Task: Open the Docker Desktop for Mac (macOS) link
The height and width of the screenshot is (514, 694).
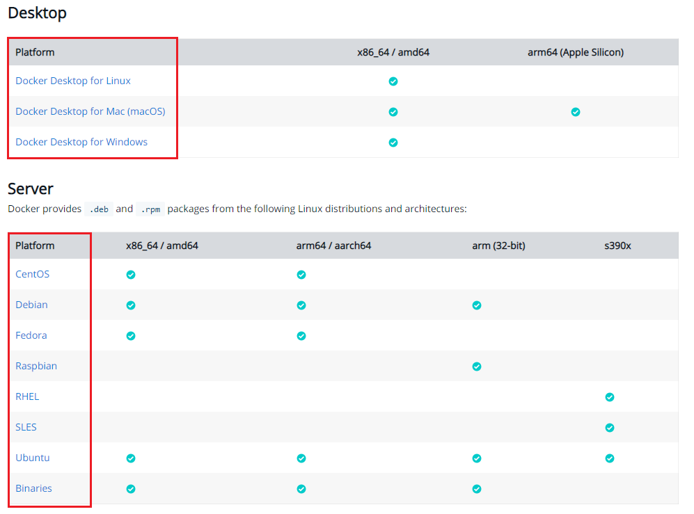Action: pyautogui.click(x=90, y=111)
